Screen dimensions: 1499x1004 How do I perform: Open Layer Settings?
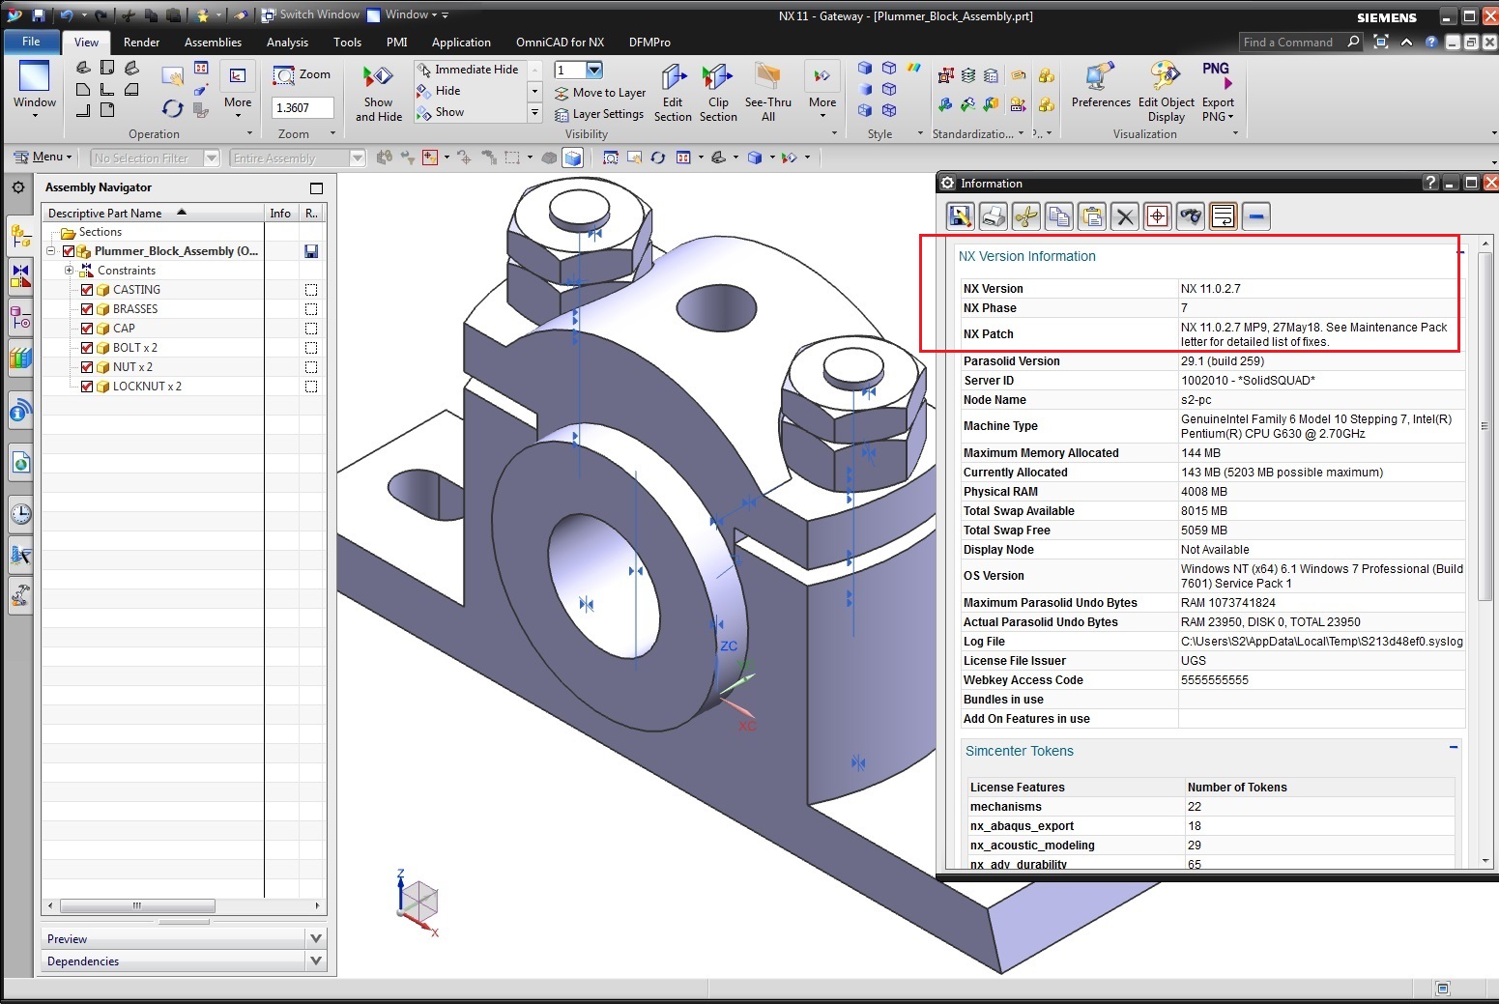tap(599, 114)
